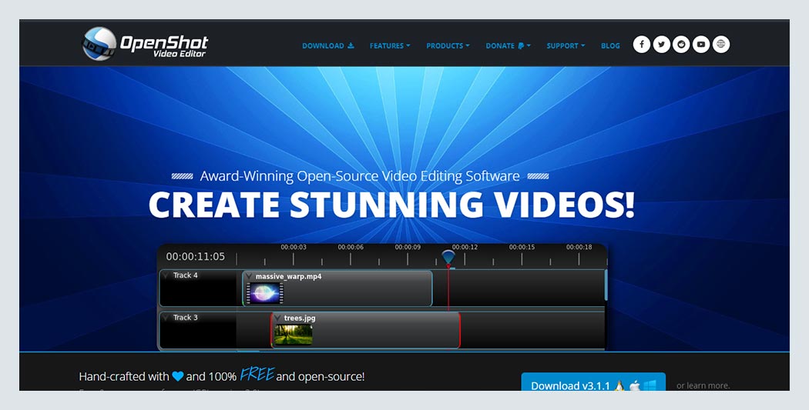809x410 pixels.
Task: Click the globe language selector icon
Action: 721,45
